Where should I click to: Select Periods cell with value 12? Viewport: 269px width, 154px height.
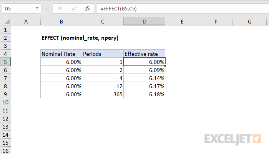point(103,86)
